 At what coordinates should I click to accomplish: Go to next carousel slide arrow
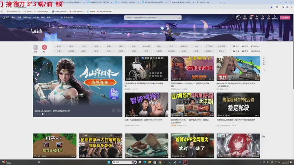coord(119,110)
